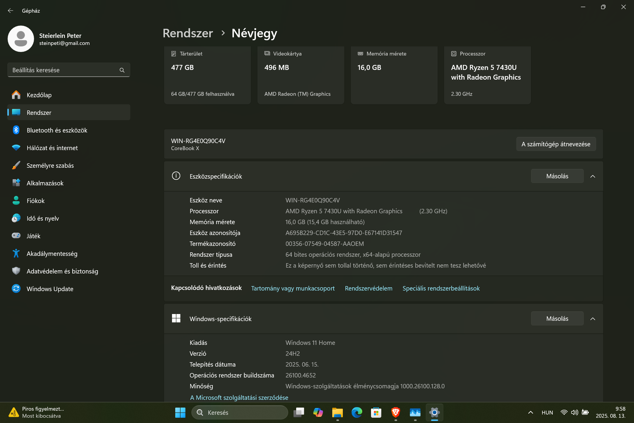Click the steinpeti@gmail.com account text

coord(65,43)
